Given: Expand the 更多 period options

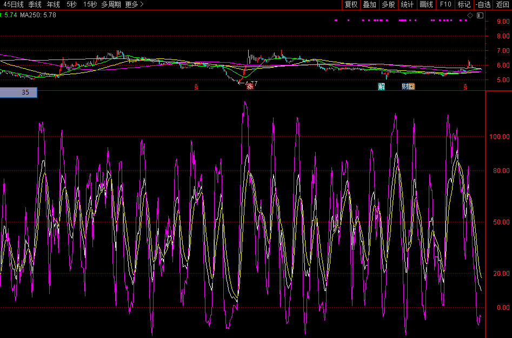Looking at the screenshot, I should coord(134,4).
